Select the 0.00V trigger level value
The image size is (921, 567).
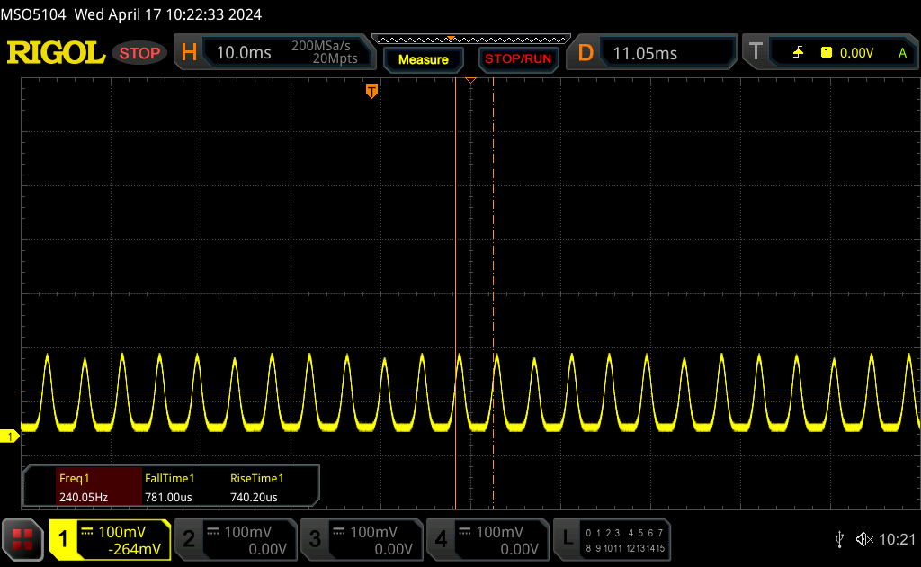click(856, 53)
